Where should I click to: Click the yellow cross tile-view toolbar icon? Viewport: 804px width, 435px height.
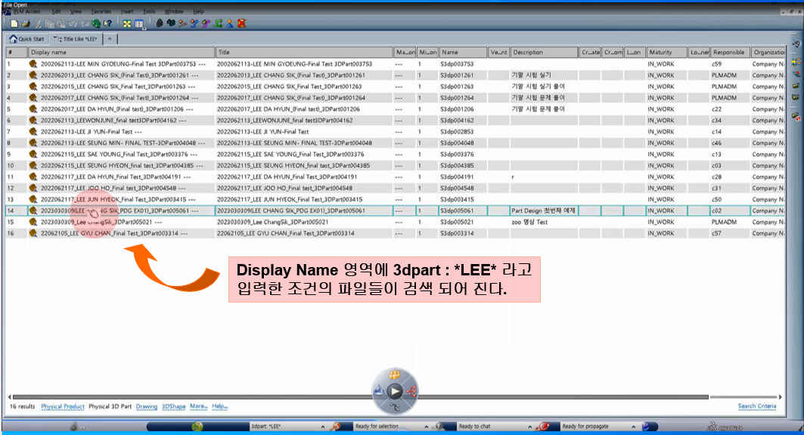127,23
